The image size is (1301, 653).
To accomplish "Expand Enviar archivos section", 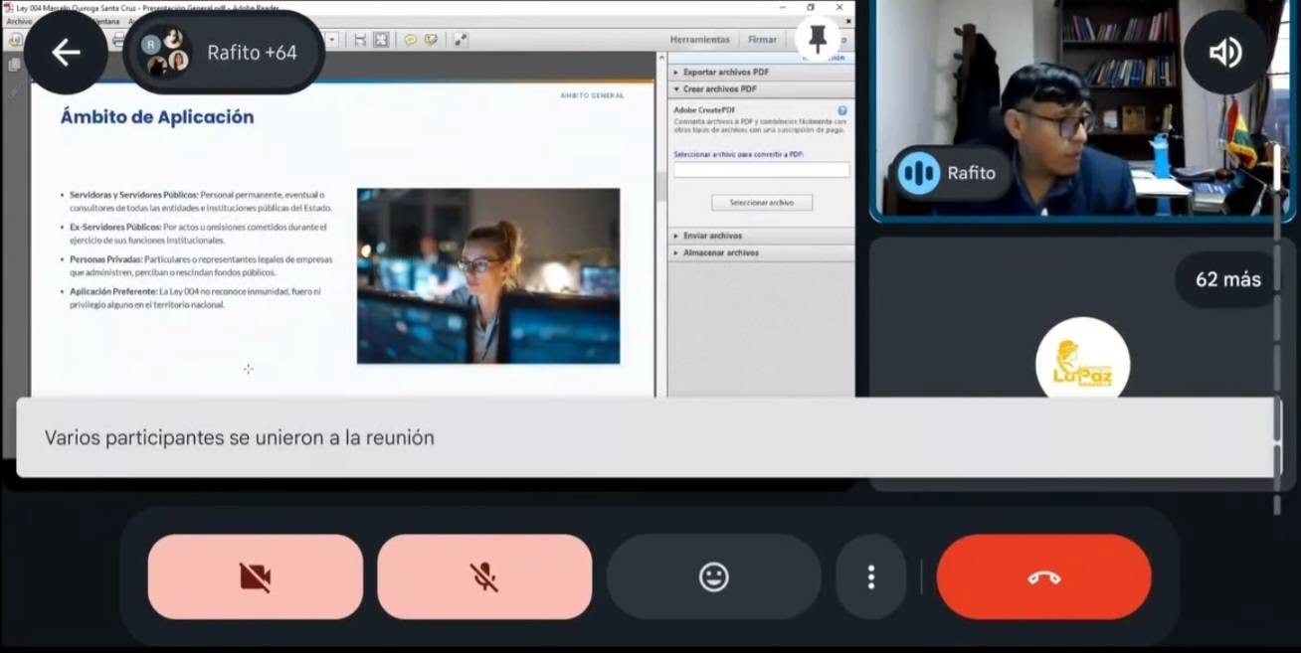I will 761,236.
